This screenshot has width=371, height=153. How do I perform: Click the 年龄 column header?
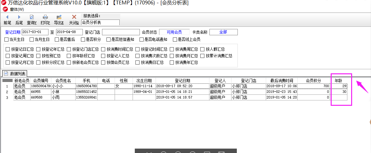(x=338, y=81)
